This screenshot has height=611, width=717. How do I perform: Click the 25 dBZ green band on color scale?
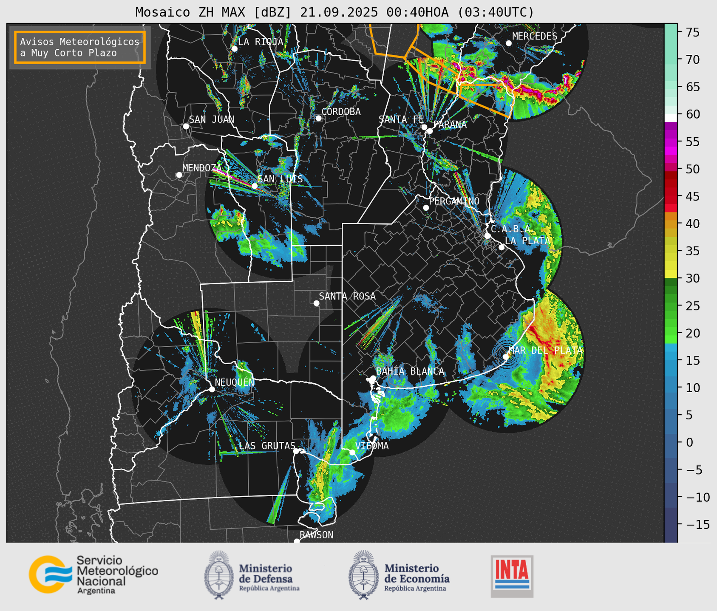coord(671,306)
